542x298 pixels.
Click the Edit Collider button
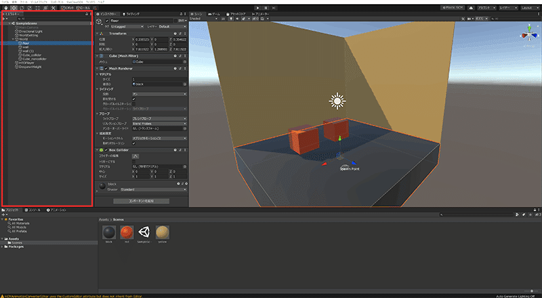tap(136, 156)
